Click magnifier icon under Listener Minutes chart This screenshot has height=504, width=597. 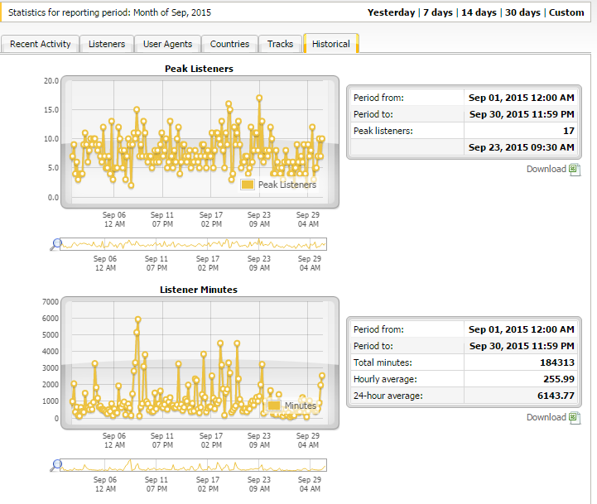[x=56, y=466]
